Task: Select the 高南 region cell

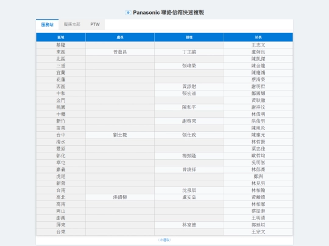Action: point(61,204)
